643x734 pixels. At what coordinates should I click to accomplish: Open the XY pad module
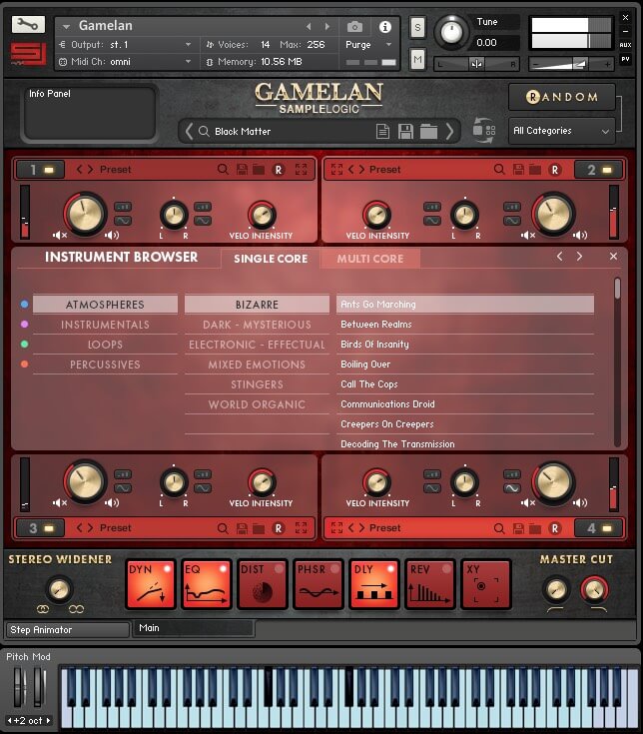click(486, 584)
